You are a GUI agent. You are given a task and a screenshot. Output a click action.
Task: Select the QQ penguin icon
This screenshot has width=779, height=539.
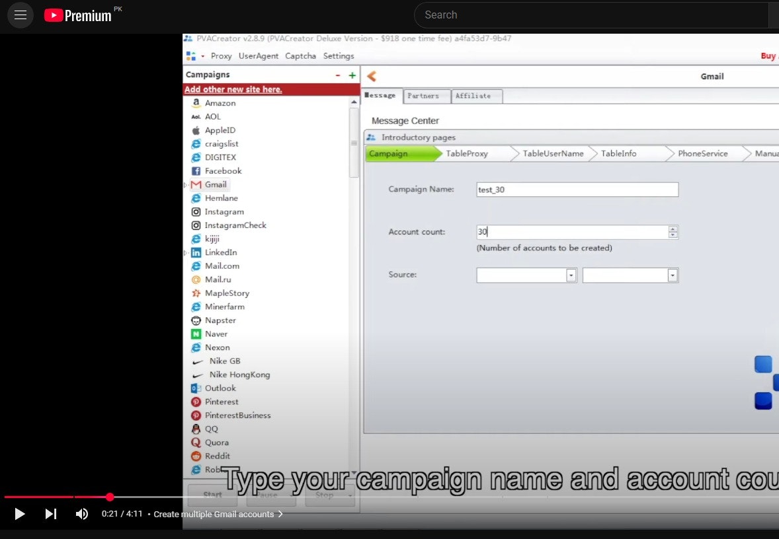[x=196, y=429]
